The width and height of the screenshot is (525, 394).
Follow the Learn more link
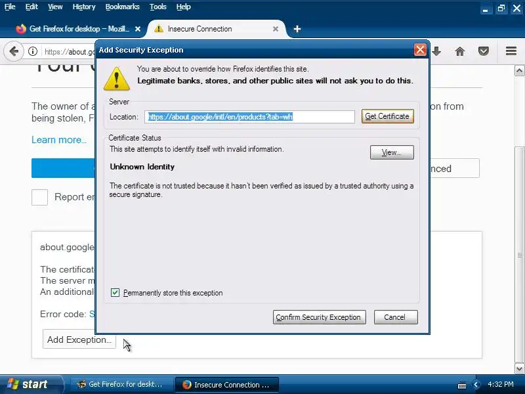point(59,140)
